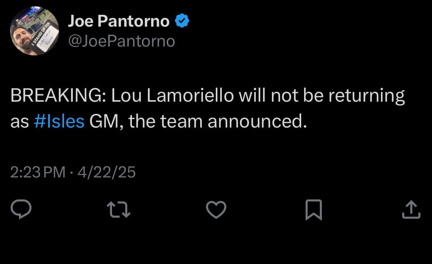This screenshot has width=432, height=264.
Task: Click the @JoePantorno handle
Action: click(x=122, y=41)
